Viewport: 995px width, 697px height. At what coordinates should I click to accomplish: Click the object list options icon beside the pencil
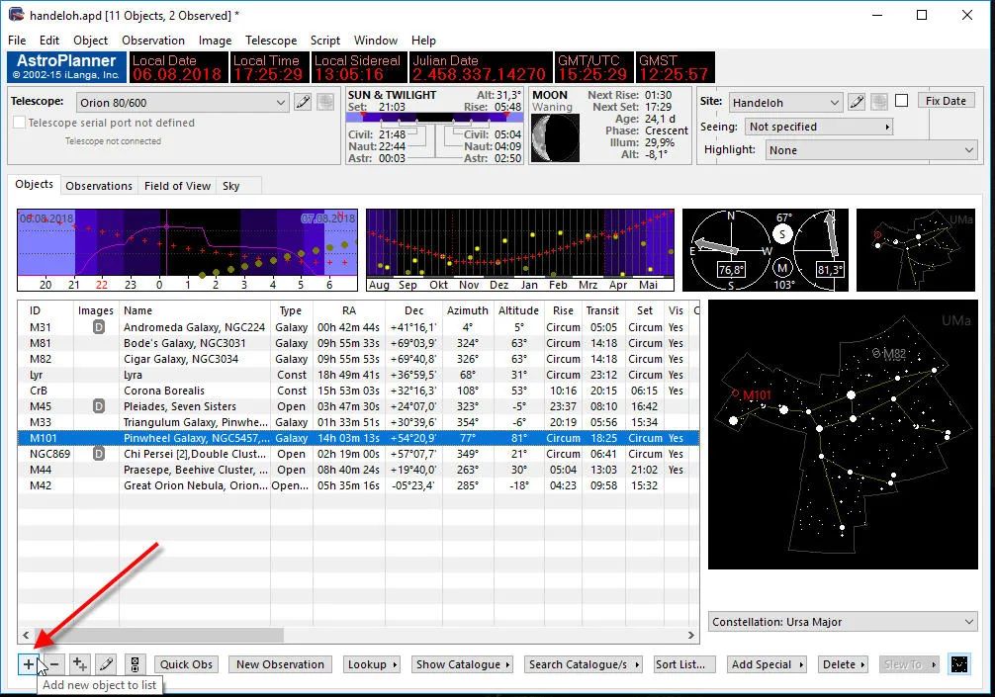coord(135,664)
